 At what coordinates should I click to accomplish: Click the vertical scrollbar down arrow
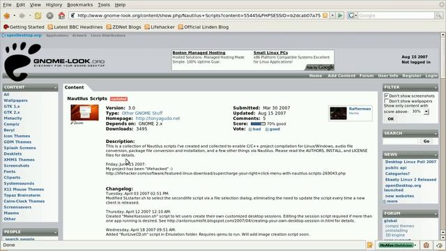pos(443,237)
